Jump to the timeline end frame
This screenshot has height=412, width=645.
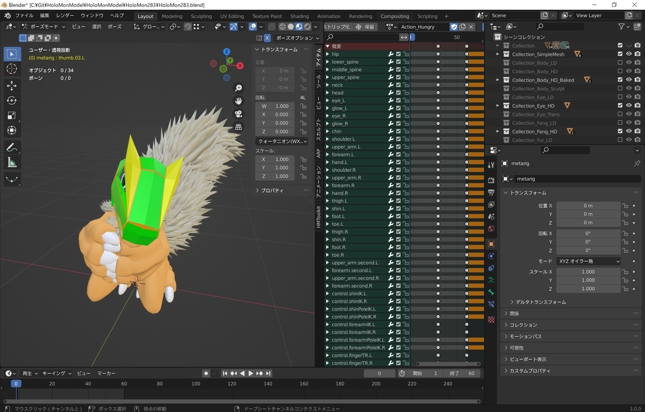coord(268,373)
